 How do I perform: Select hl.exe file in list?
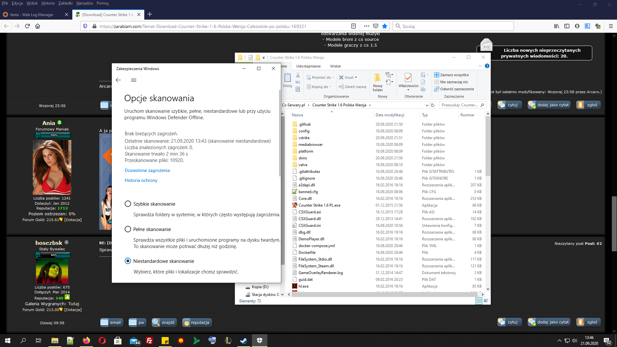coord(303,286)
